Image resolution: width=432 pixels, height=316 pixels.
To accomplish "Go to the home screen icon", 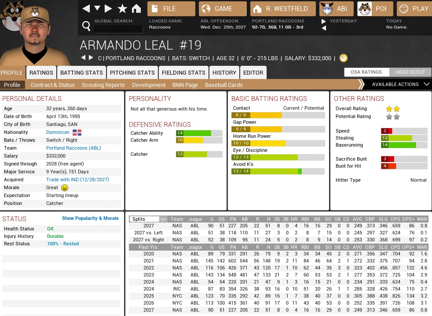I will click(x=136, y=9).
